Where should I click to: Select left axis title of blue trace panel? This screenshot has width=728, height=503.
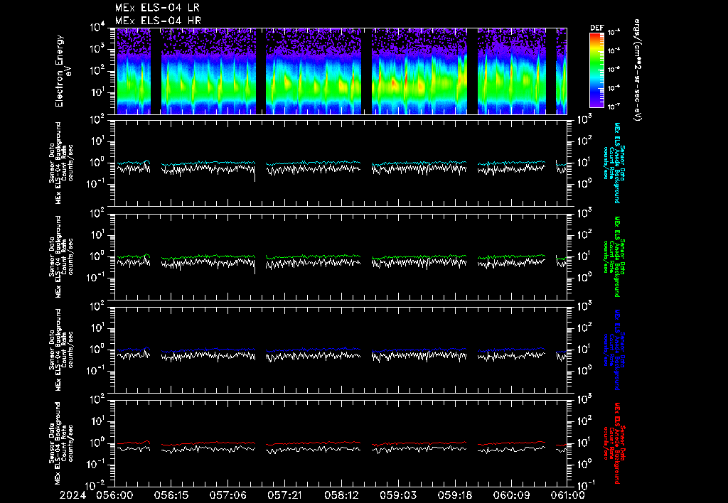(x=61, y=350)
